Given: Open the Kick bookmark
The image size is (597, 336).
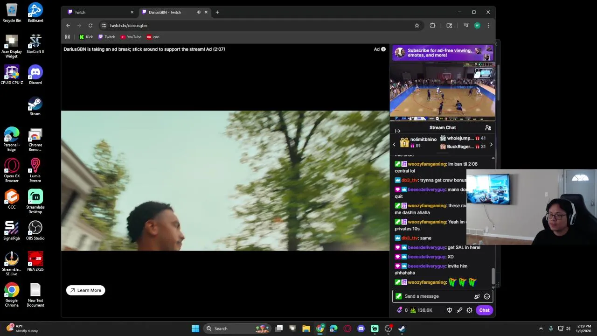Looking at the screenshot, I should [x=86, y=37].
